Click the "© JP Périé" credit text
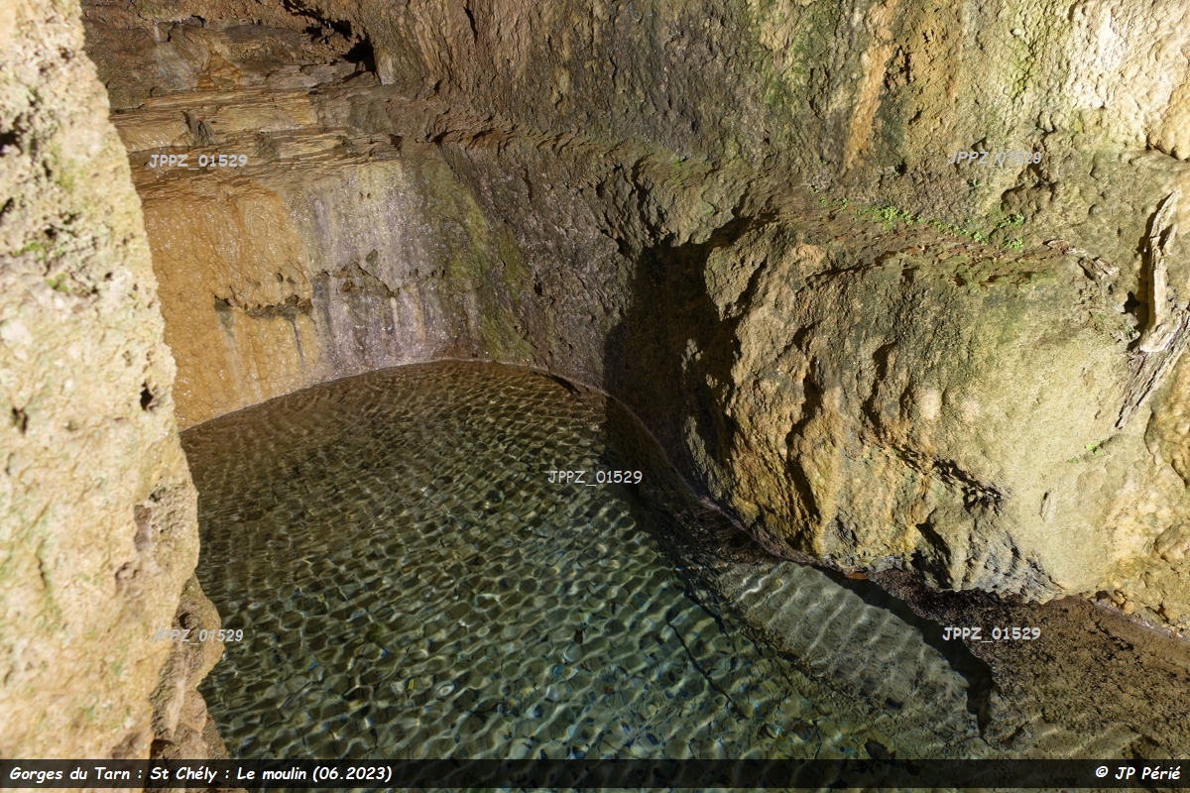 coord(1137,773)
